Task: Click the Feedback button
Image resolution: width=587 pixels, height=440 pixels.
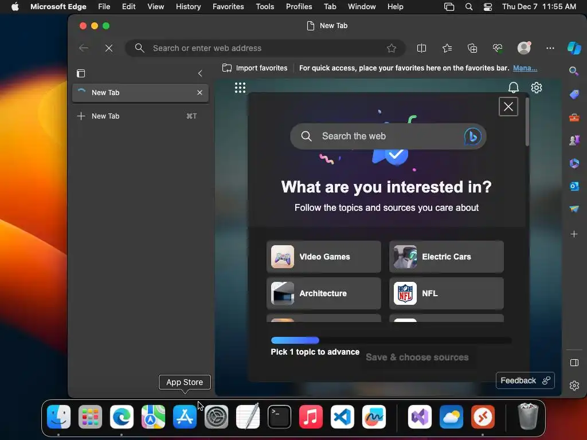Action: (525, 380)
